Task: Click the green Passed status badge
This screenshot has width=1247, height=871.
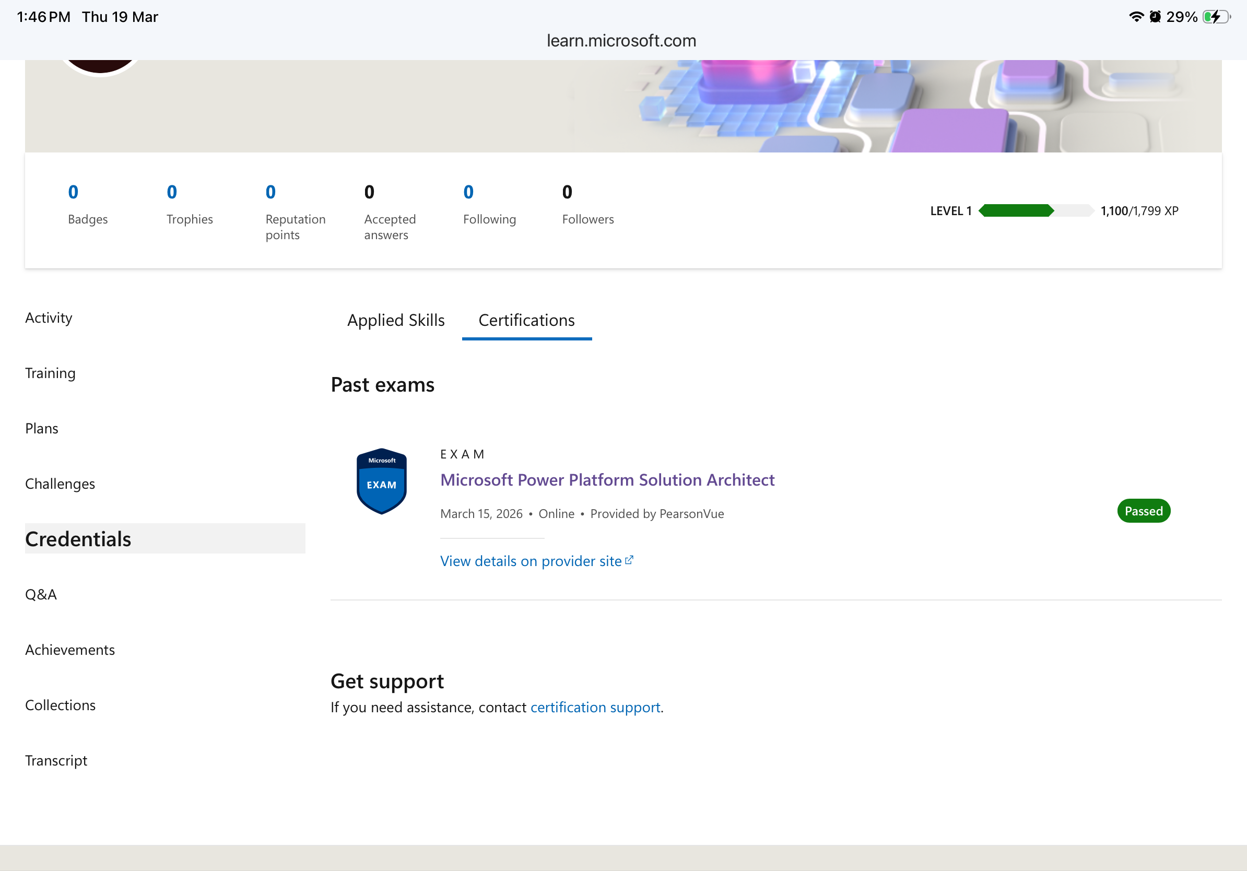Action: 1143,511
